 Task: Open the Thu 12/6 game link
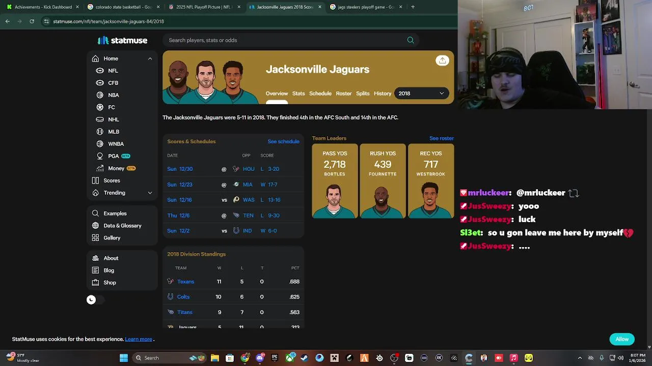[178, 216]
